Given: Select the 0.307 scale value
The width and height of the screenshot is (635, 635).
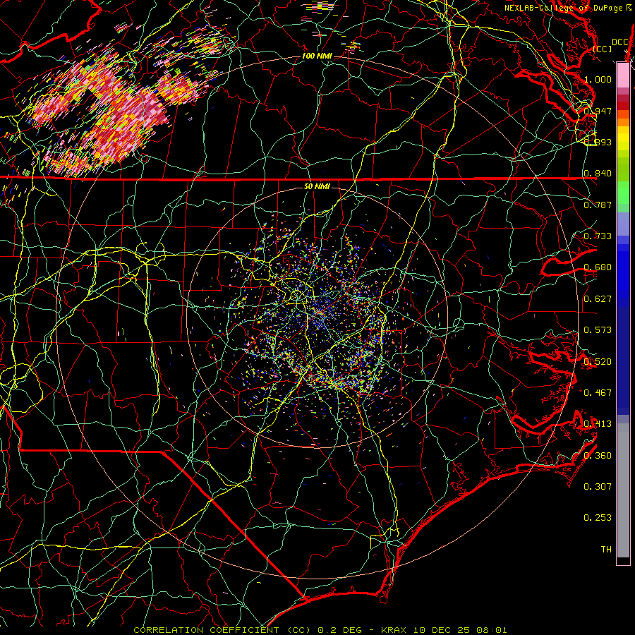Looking at the screenshot, I should tap(598, 487).
